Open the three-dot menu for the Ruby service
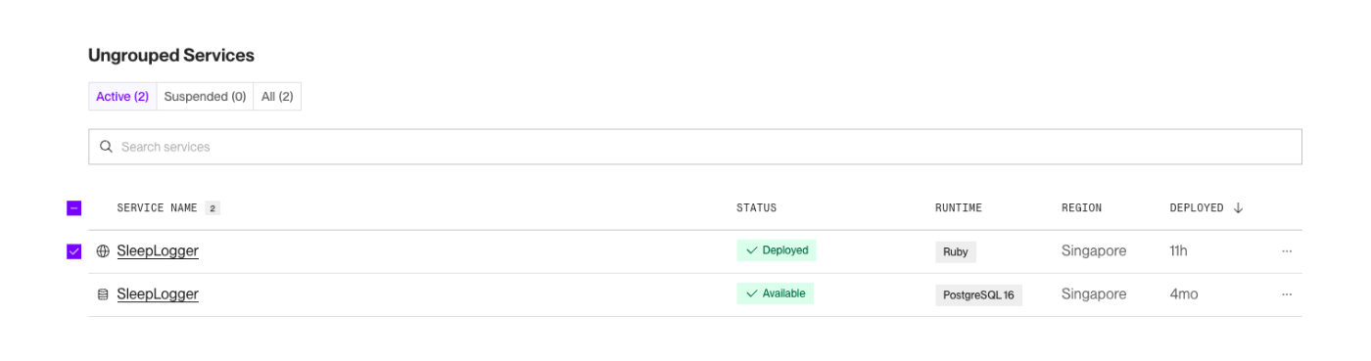The image size is (1371, 361). click(x=1287, y=251)
